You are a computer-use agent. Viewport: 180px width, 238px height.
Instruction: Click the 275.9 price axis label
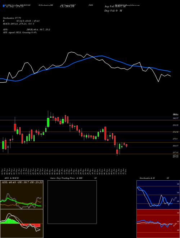point(176,139)
